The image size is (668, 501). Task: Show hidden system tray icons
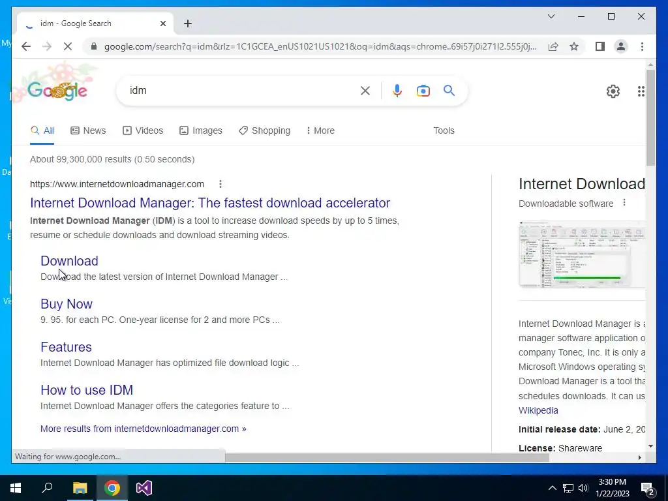552,488
